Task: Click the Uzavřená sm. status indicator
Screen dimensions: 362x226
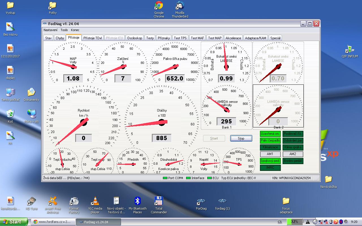Action: (x=270, y=134)
